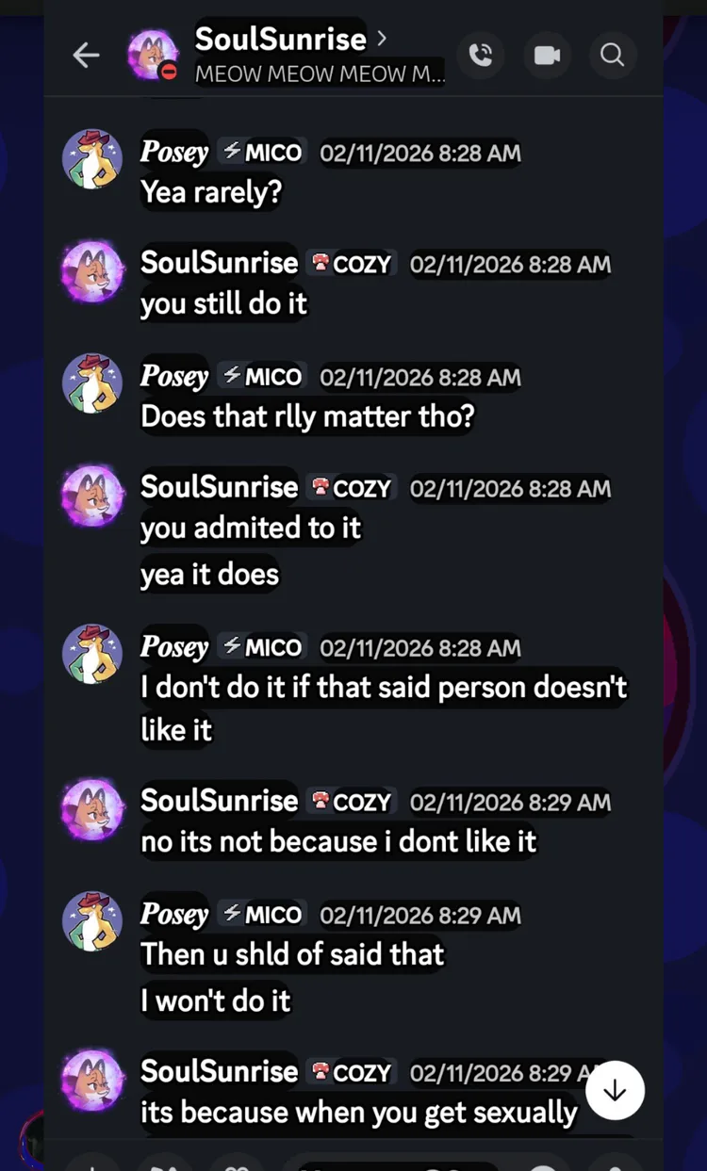Tap Posey's avatar beside "Yea rarely?"

coord(92,159)
